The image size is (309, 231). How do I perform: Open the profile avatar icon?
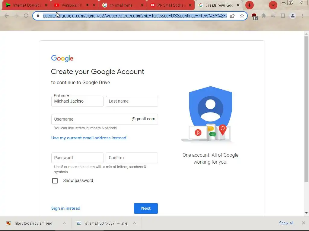pos(293,16)
